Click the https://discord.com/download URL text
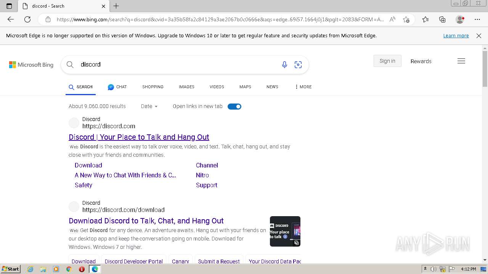 (124, 210)
